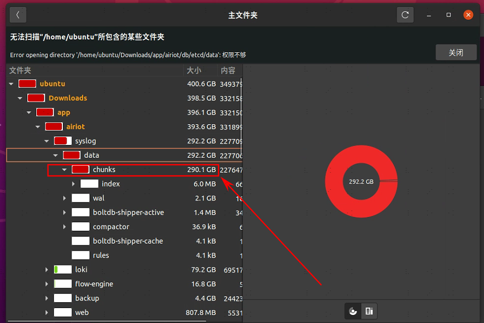Click the red usage bar beside syslog
The width and height of the screenshot is (484, 323).
(63, 141)
